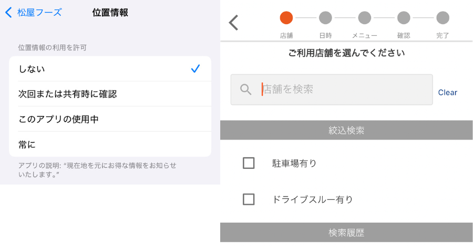Choose 次回または共有時に確認 option
The height and width of the screenshot is (248, 473).
tap(110, 94)
